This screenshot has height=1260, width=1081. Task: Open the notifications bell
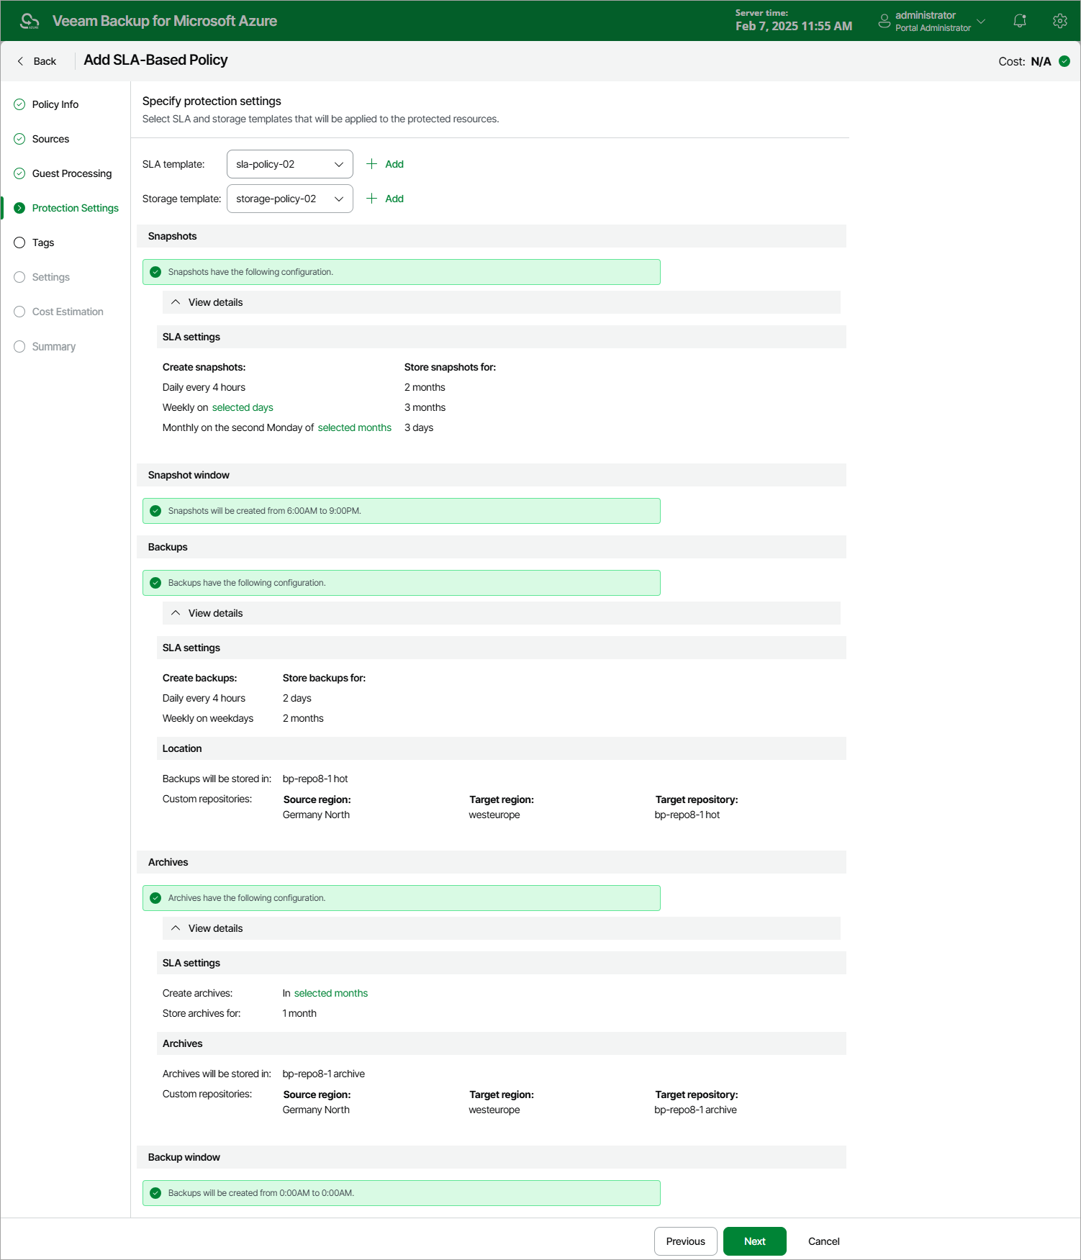[x=1020, y=21]
